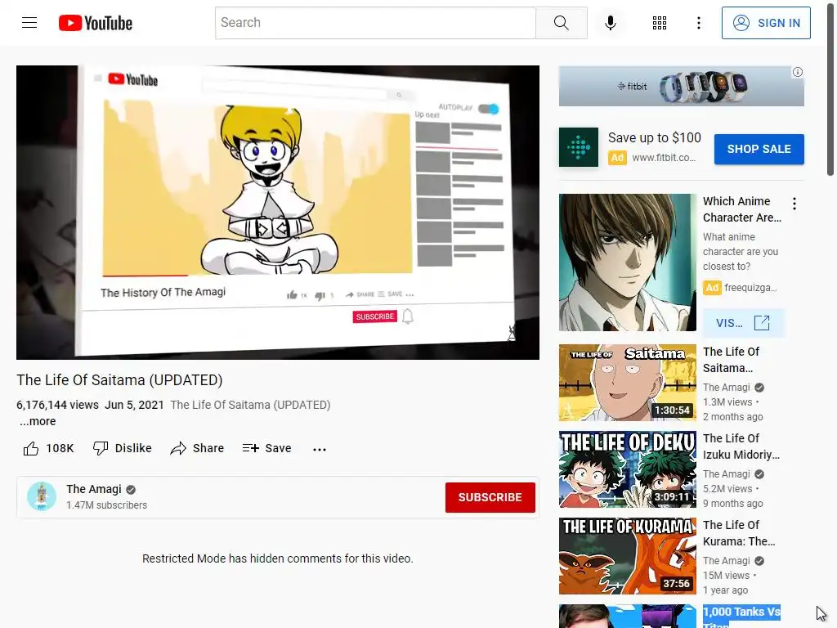Image resolution: width=837 pixels, height=628 pixels.
Task: Open more actions ellipsis below video
Action: click(320, 449)
